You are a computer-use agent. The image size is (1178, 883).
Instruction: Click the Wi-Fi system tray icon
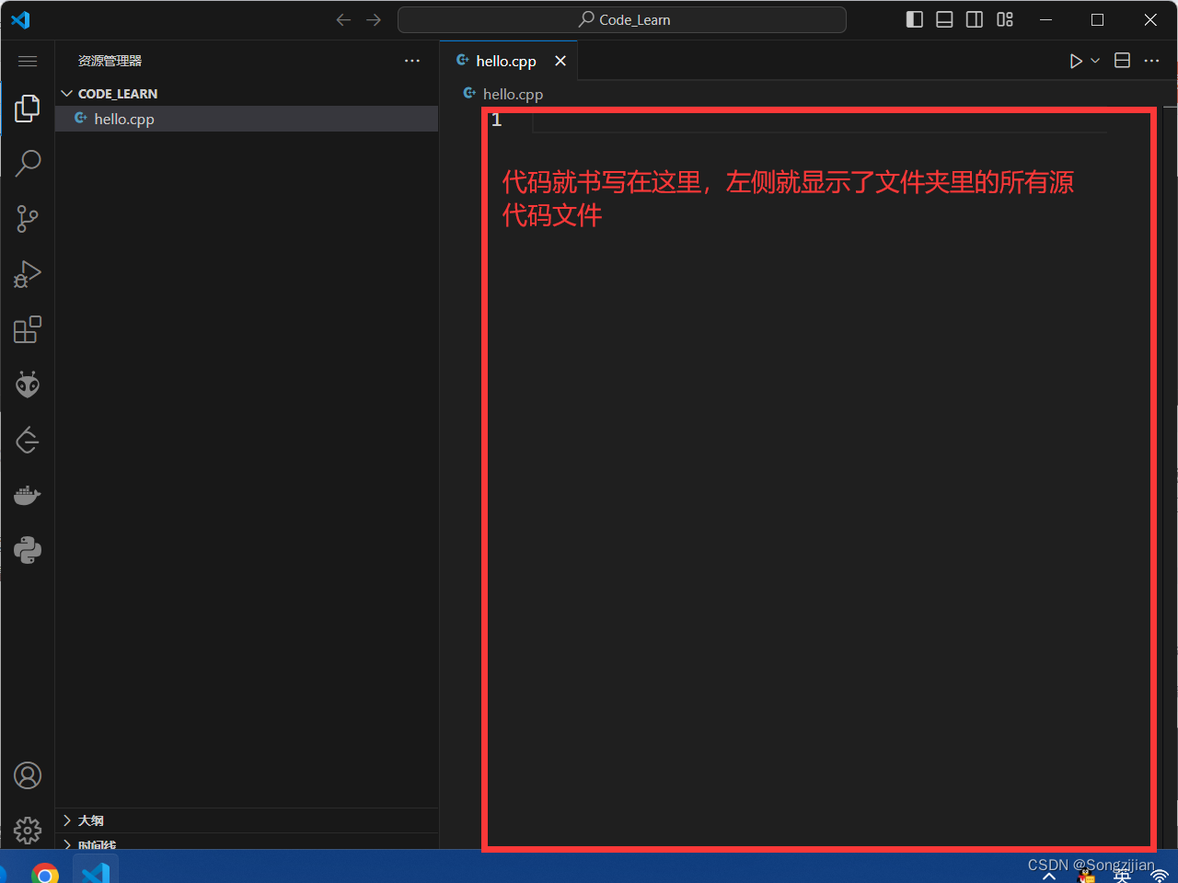coord(1160,877)
